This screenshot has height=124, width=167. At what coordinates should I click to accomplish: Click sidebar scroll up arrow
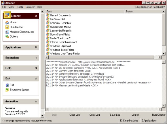42,11
